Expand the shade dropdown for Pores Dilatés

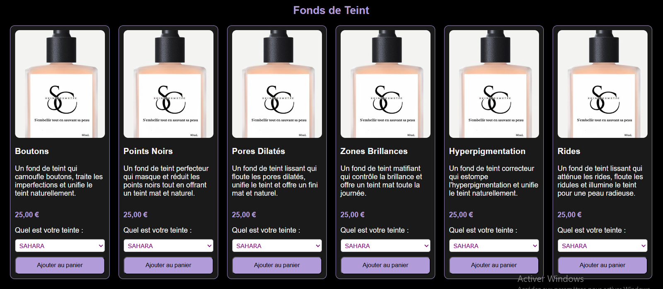(277, 246)
